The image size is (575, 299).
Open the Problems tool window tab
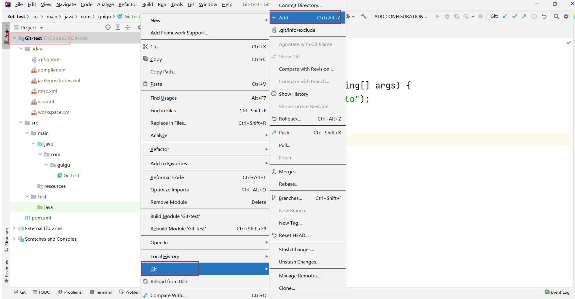[70, 292]
